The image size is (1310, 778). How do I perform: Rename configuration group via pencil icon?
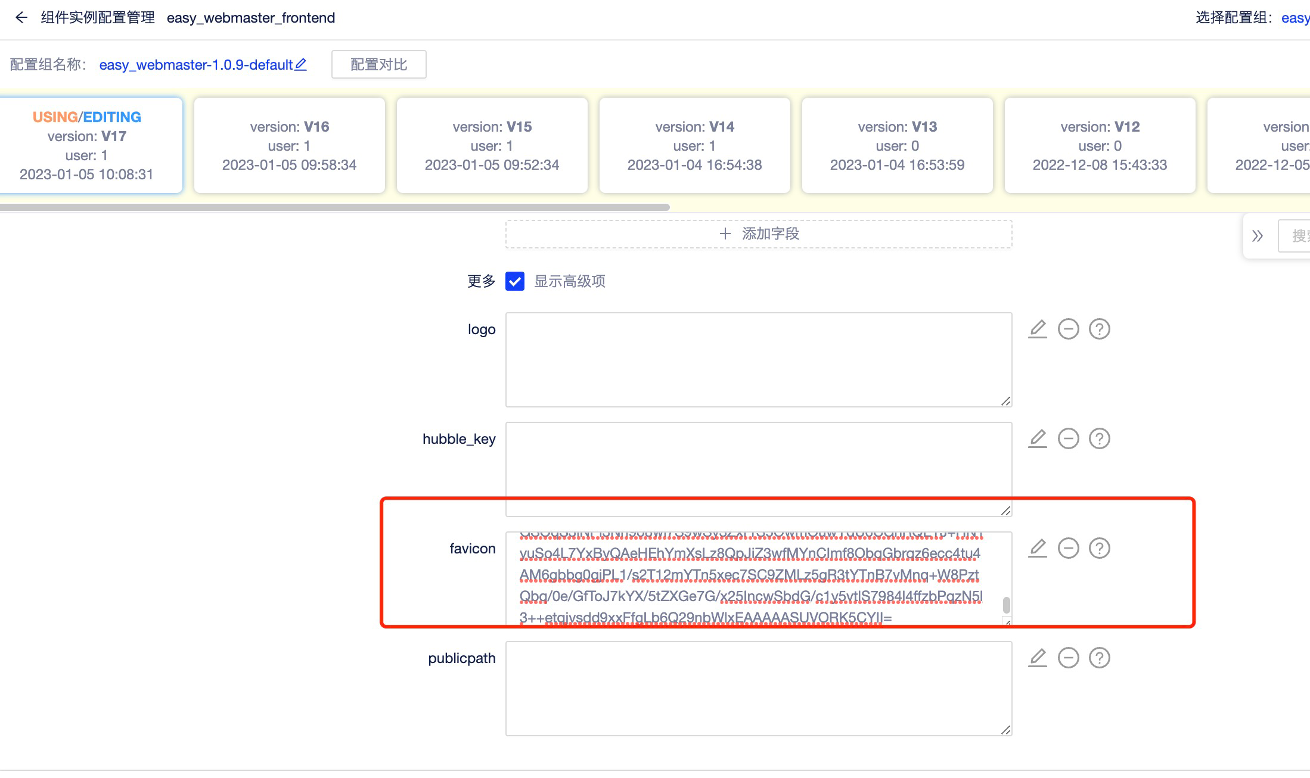301,64
